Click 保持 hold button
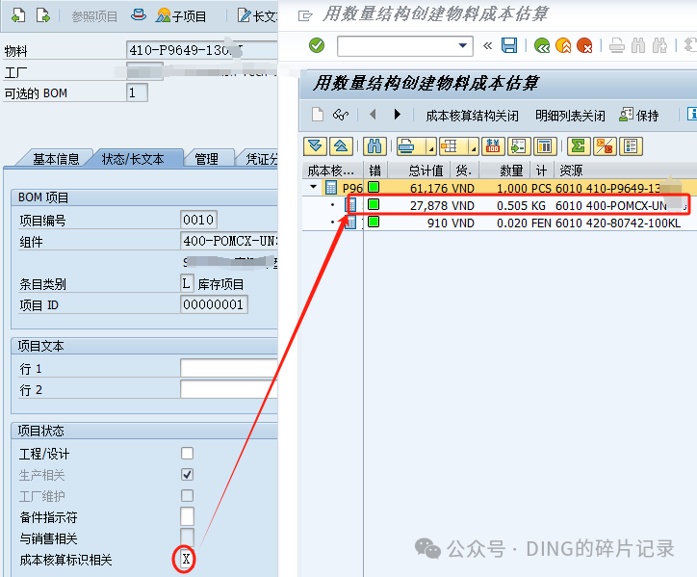The height and width of the screenshot is (577, 697). pyautogui.click(x=639, y=116)
